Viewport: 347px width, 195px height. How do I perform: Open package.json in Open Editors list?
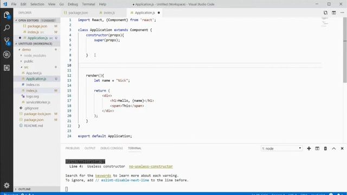(x=37, y=26)
